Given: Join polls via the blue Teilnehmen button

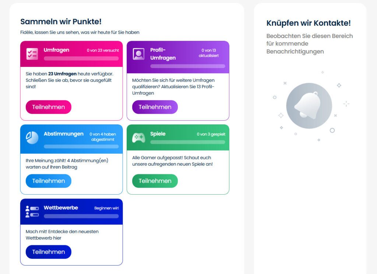Looking at the screenshot, I should (48, 181).
